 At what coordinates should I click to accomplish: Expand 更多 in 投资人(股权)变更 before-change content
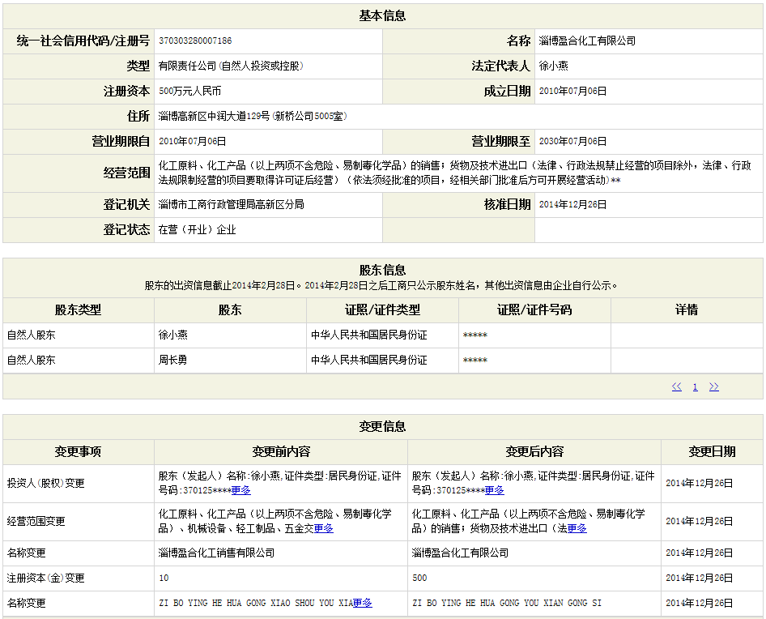[240, 490]
